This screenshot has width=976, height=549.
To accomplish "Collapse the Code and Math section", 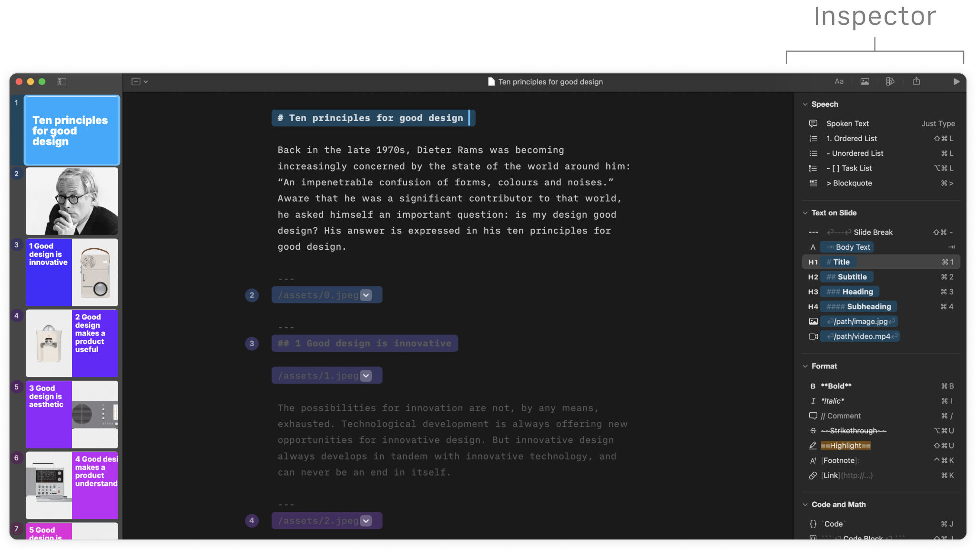I will 805,505.
